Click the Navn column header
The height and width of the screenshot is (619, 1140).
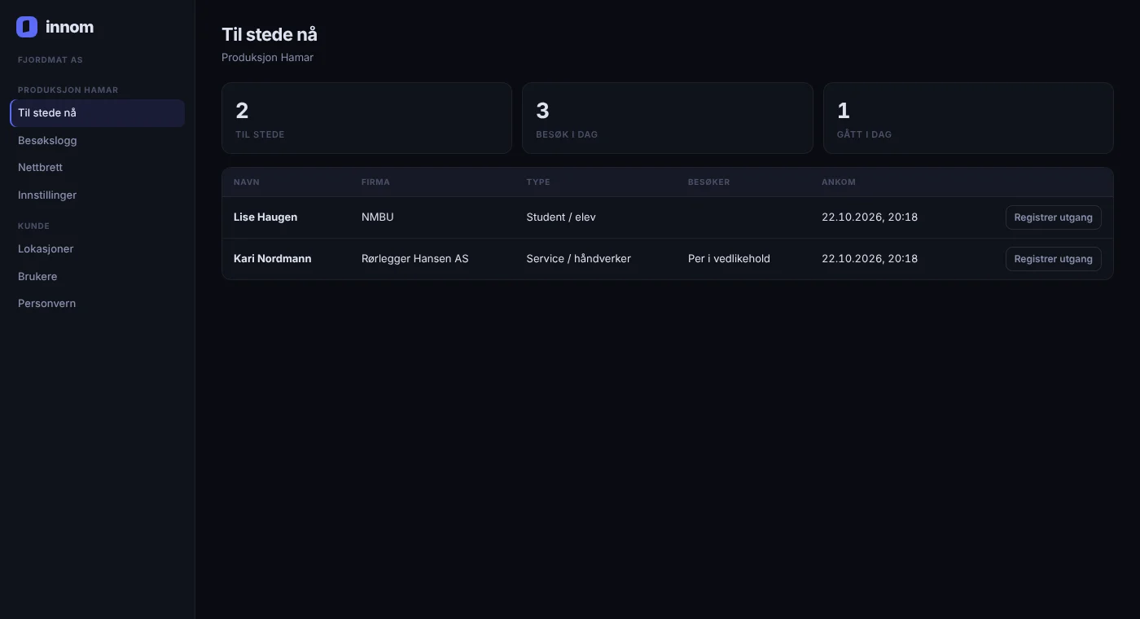pos(247,182)
